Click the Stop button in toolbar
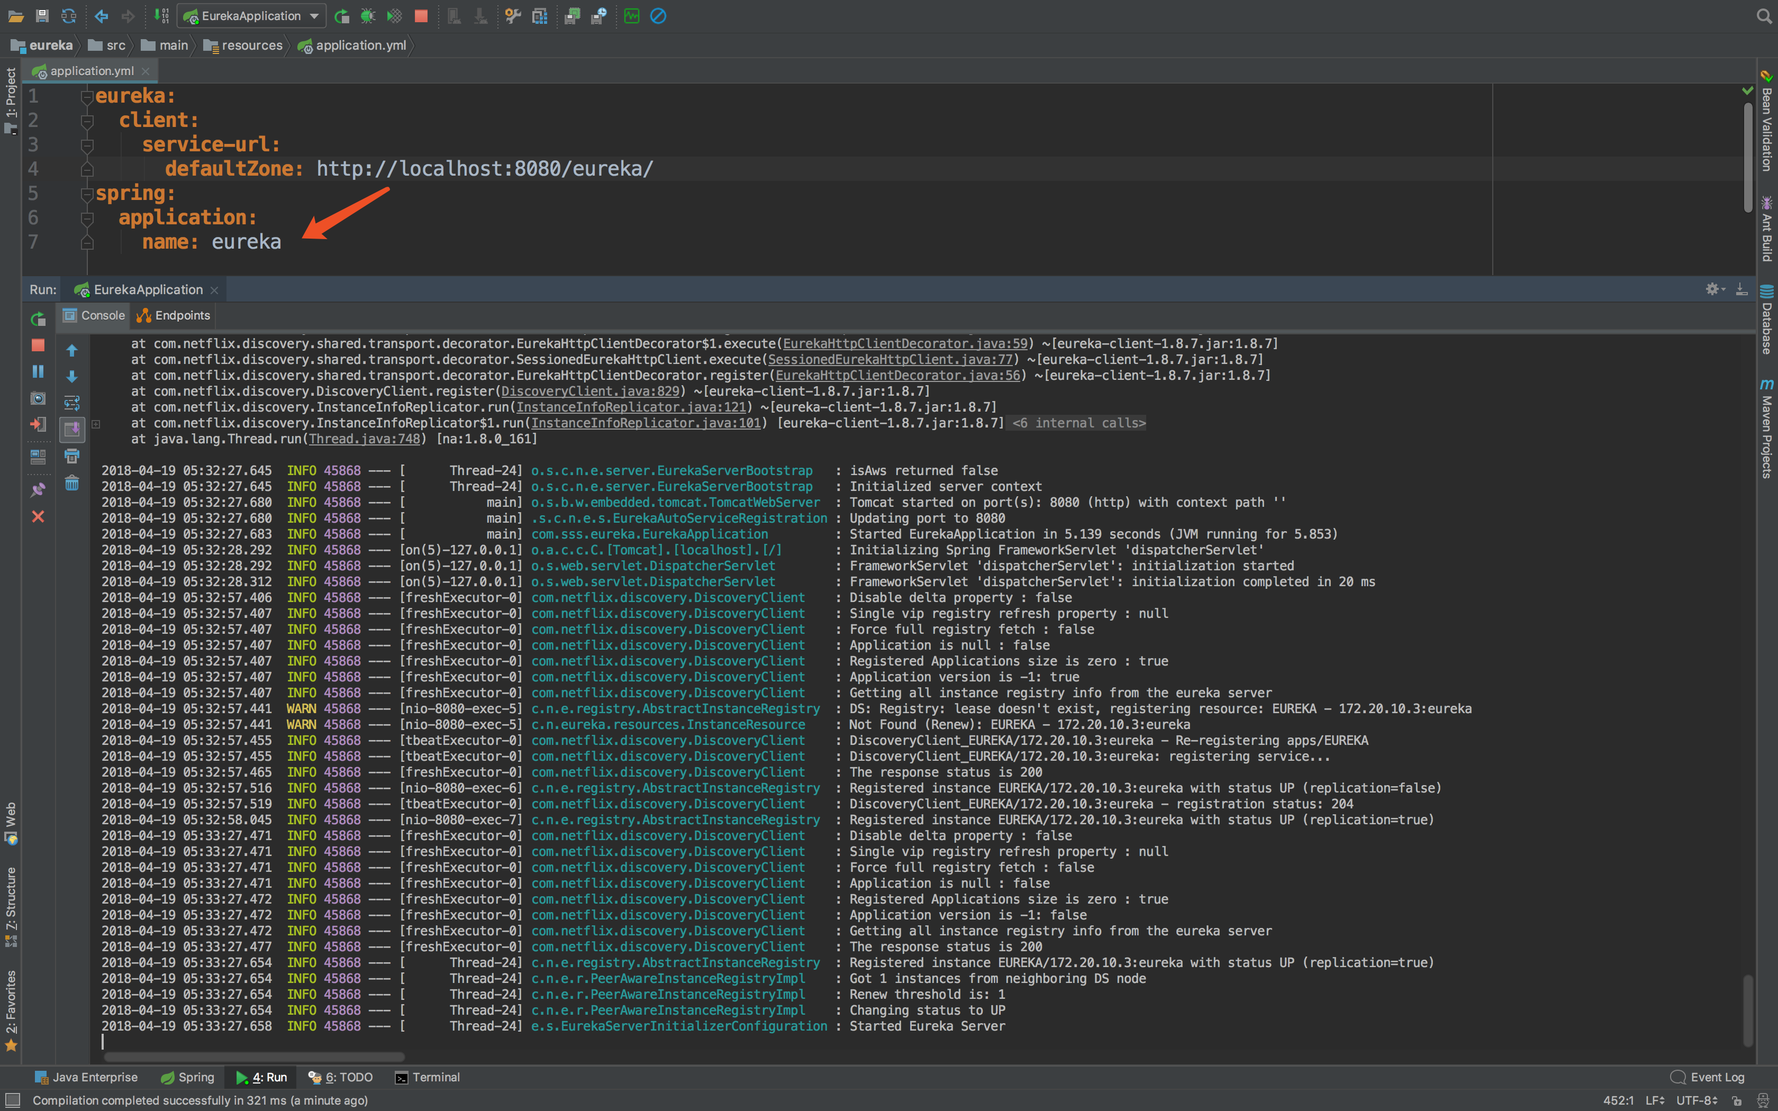The width and height of the screenshot is (1778, 1111). tap(421, 14)
